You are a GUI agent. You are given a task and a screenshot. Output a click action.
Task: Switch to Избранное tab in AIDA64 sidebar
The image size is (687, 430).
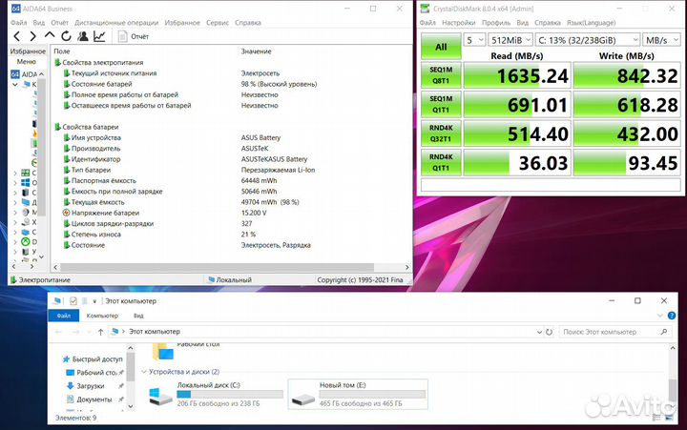click(x=28, y=51)
